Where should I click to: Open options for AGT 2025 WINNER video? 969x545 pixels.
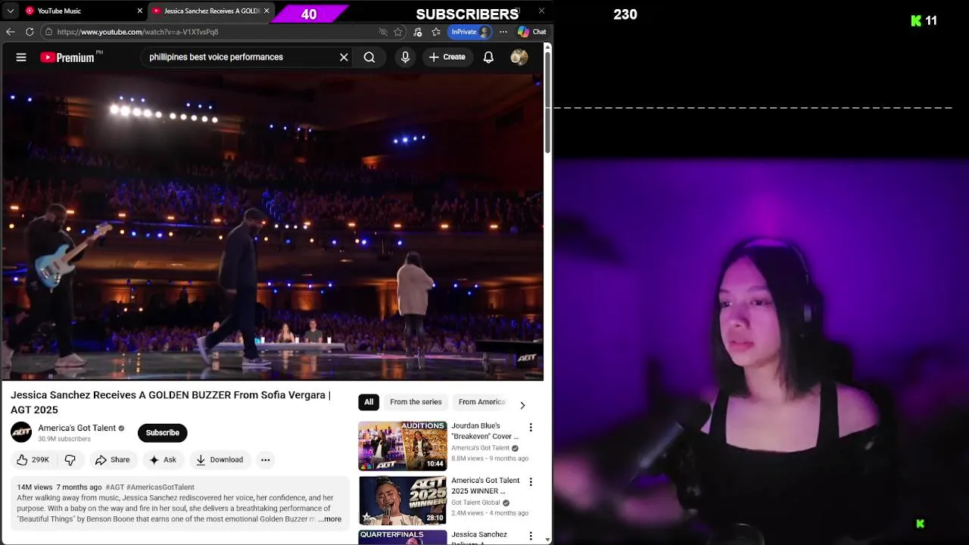(531, 482)
